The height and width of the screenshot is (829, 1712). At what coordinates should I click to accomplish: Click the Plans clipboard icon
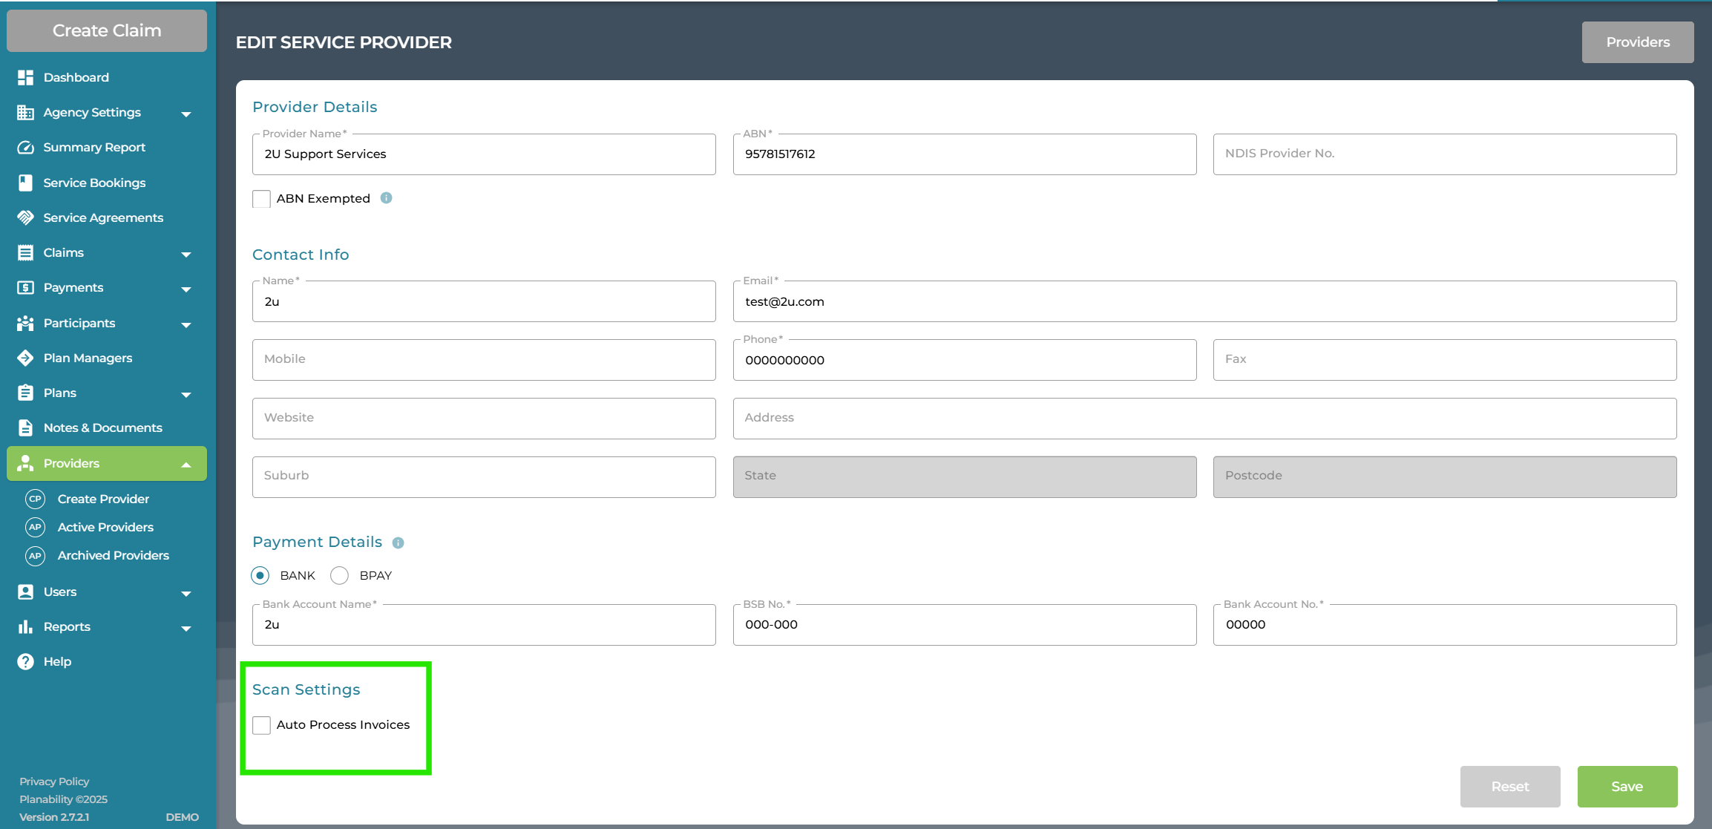point(25,393)
